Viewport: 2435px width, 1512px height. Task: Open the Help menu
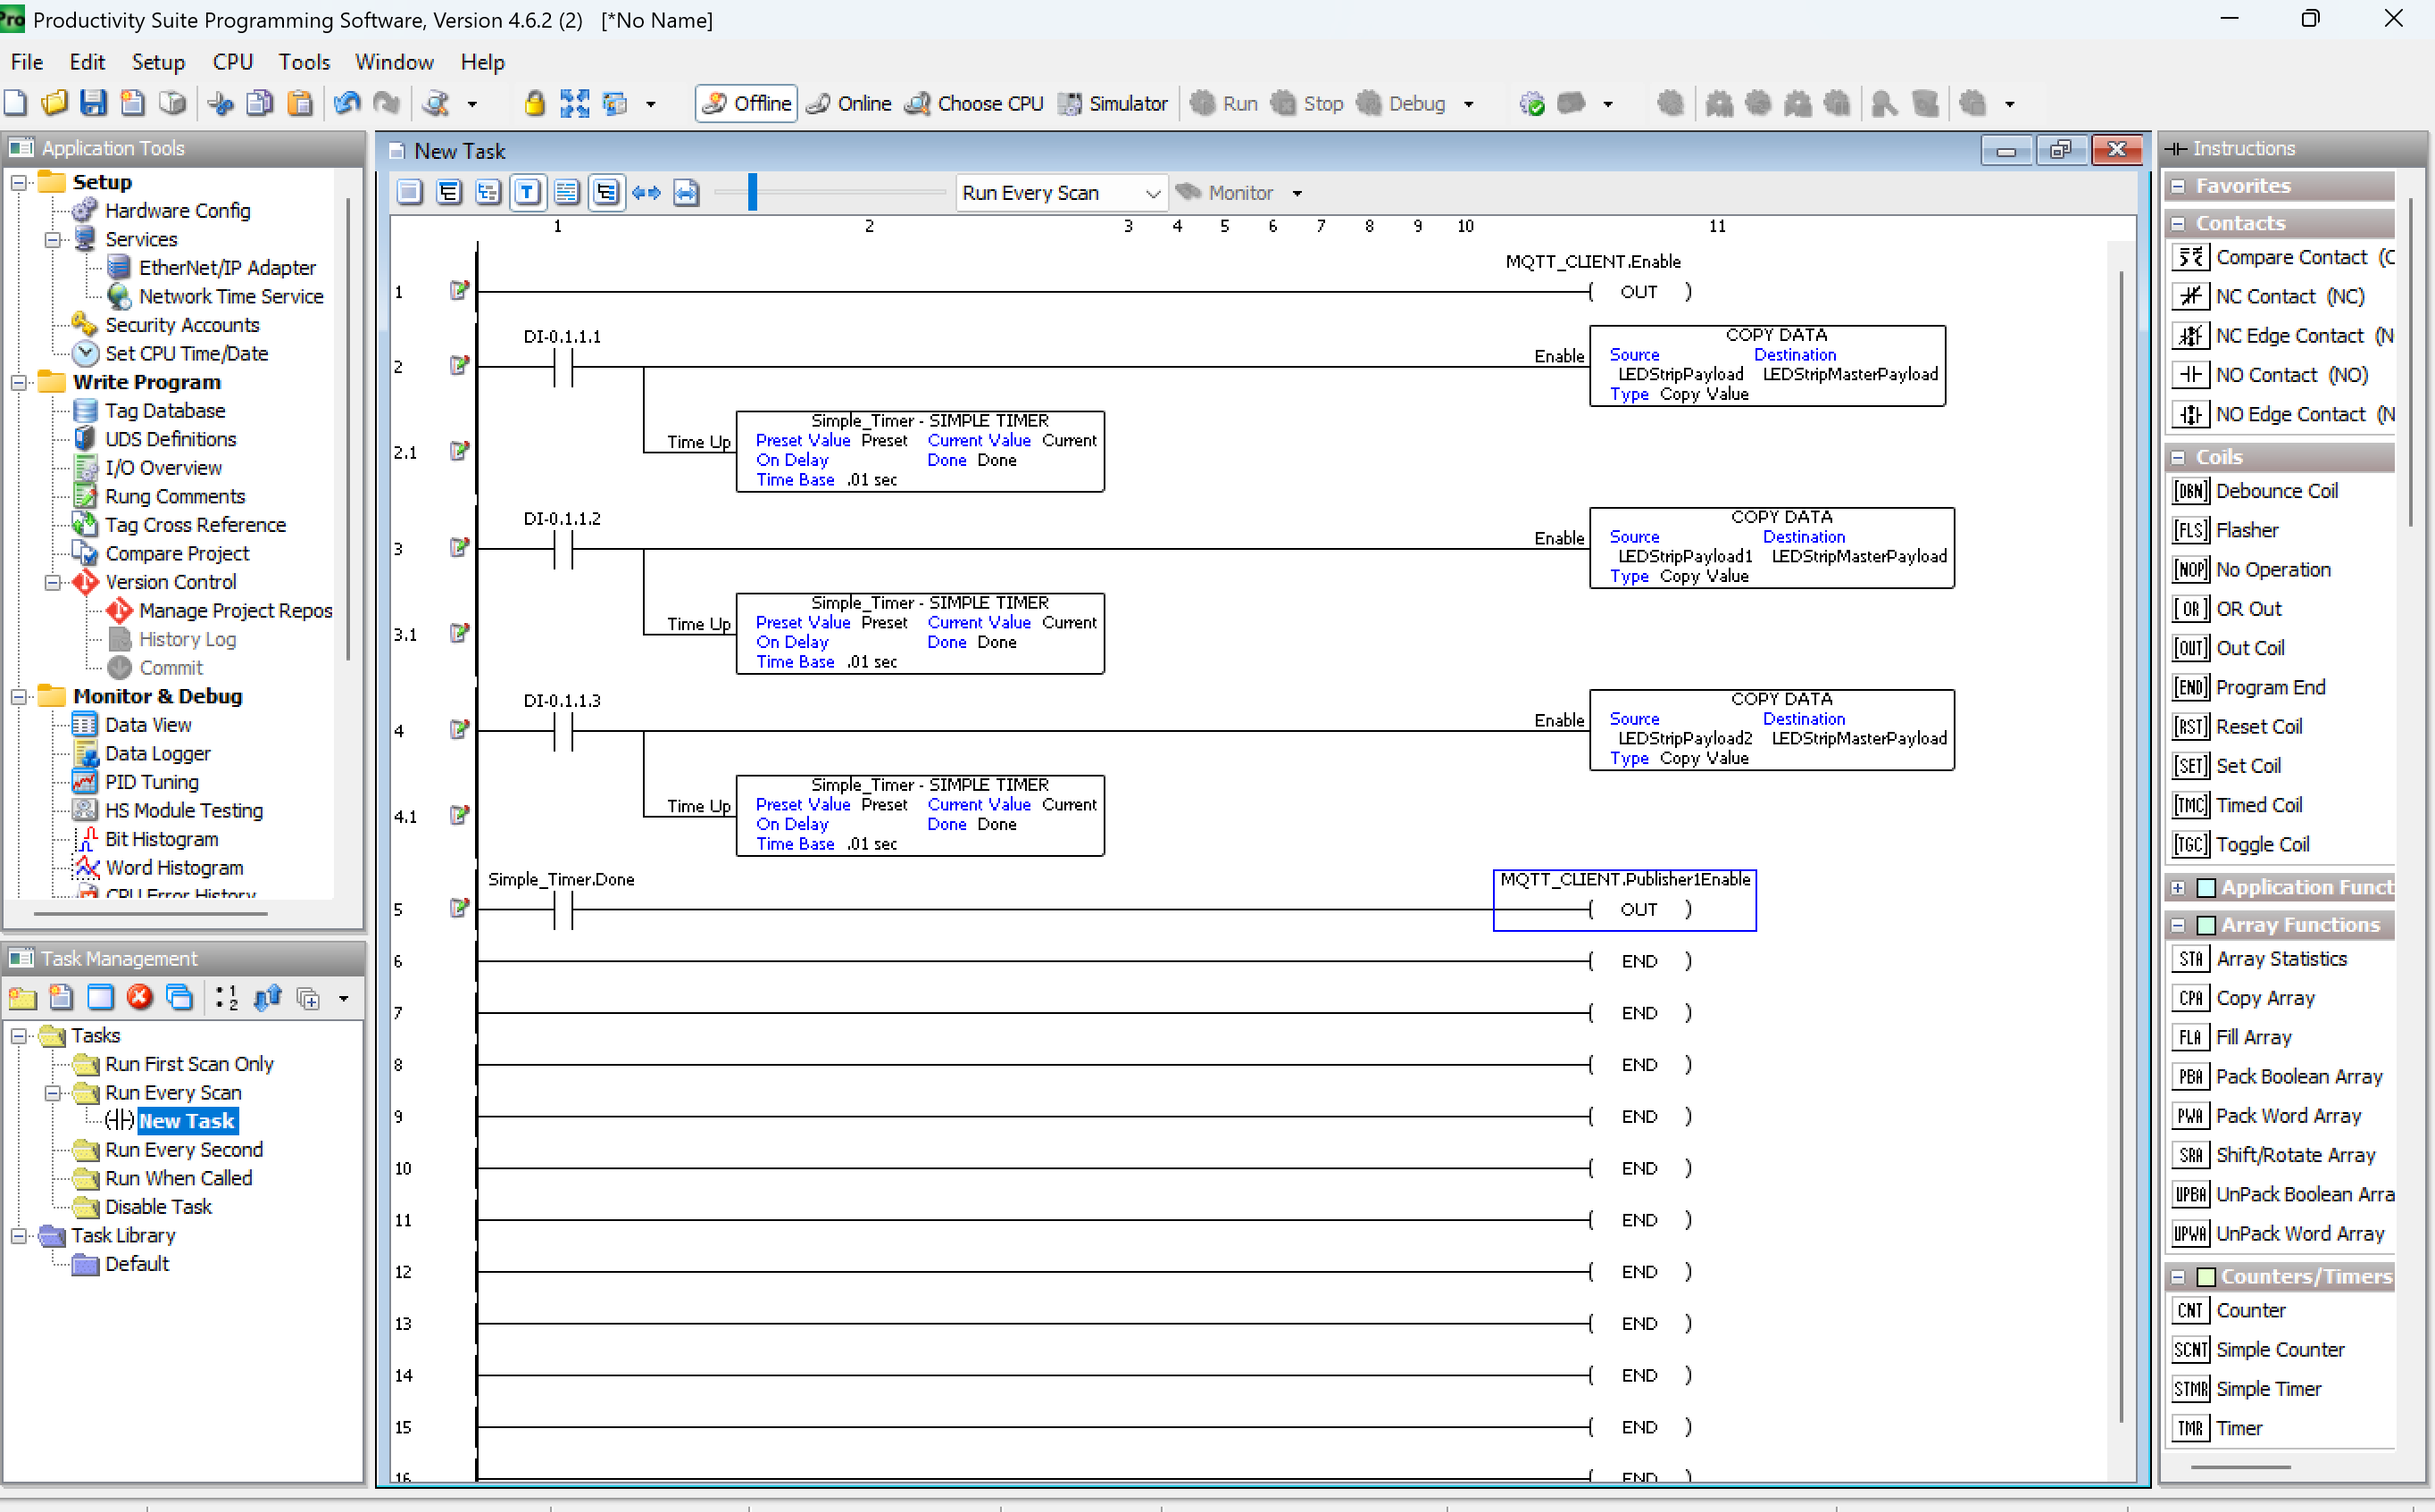(482, 62)
